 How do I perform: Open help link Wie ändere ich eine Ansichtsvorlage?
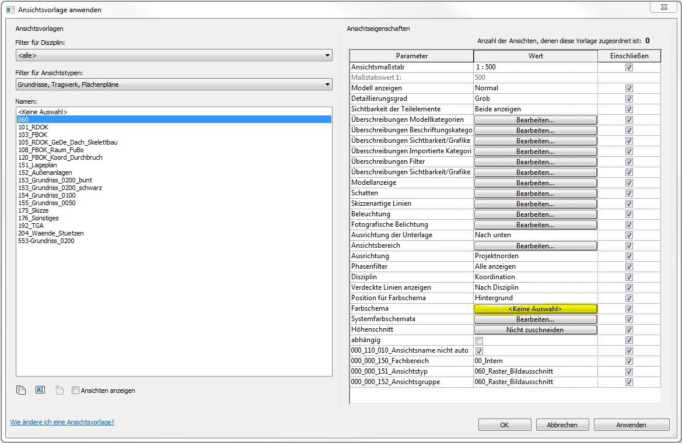[62, 422]
